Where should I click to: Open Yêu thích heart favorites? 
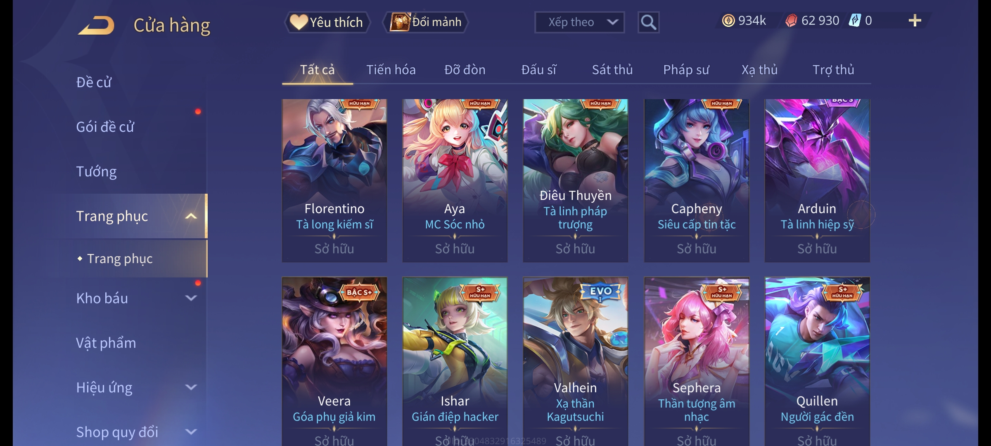pos(327,22)
